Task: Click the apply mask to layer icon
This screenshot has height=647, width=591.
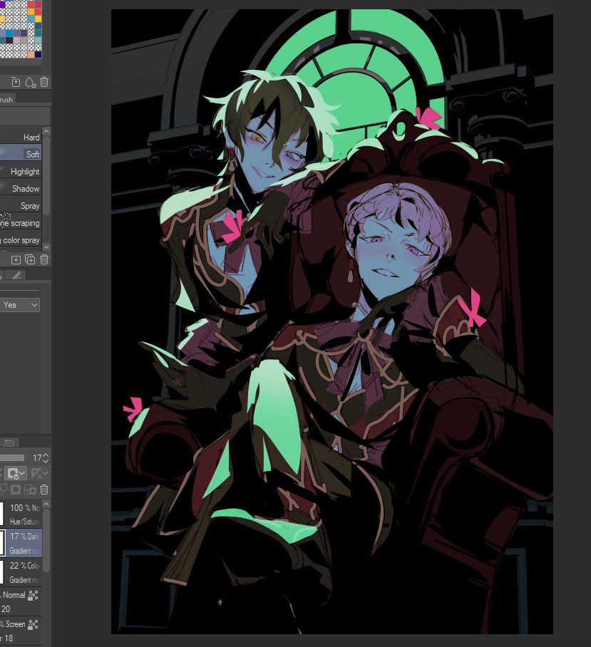Action: 30,490
